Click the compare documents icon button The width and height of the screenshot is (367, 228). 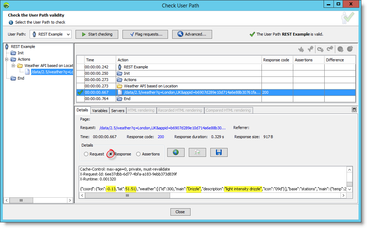pyautogui.click(x=197, y=152)
